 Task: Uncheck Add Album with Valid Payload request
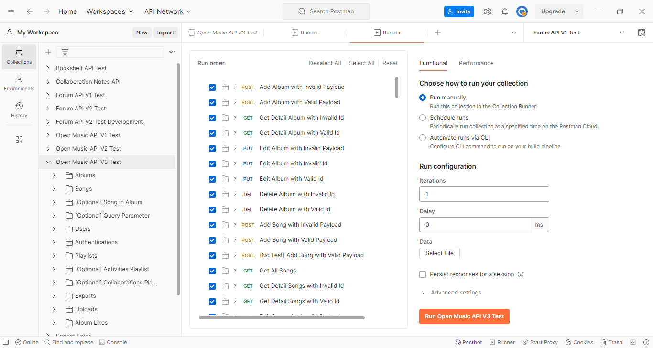tap(212, 102)
